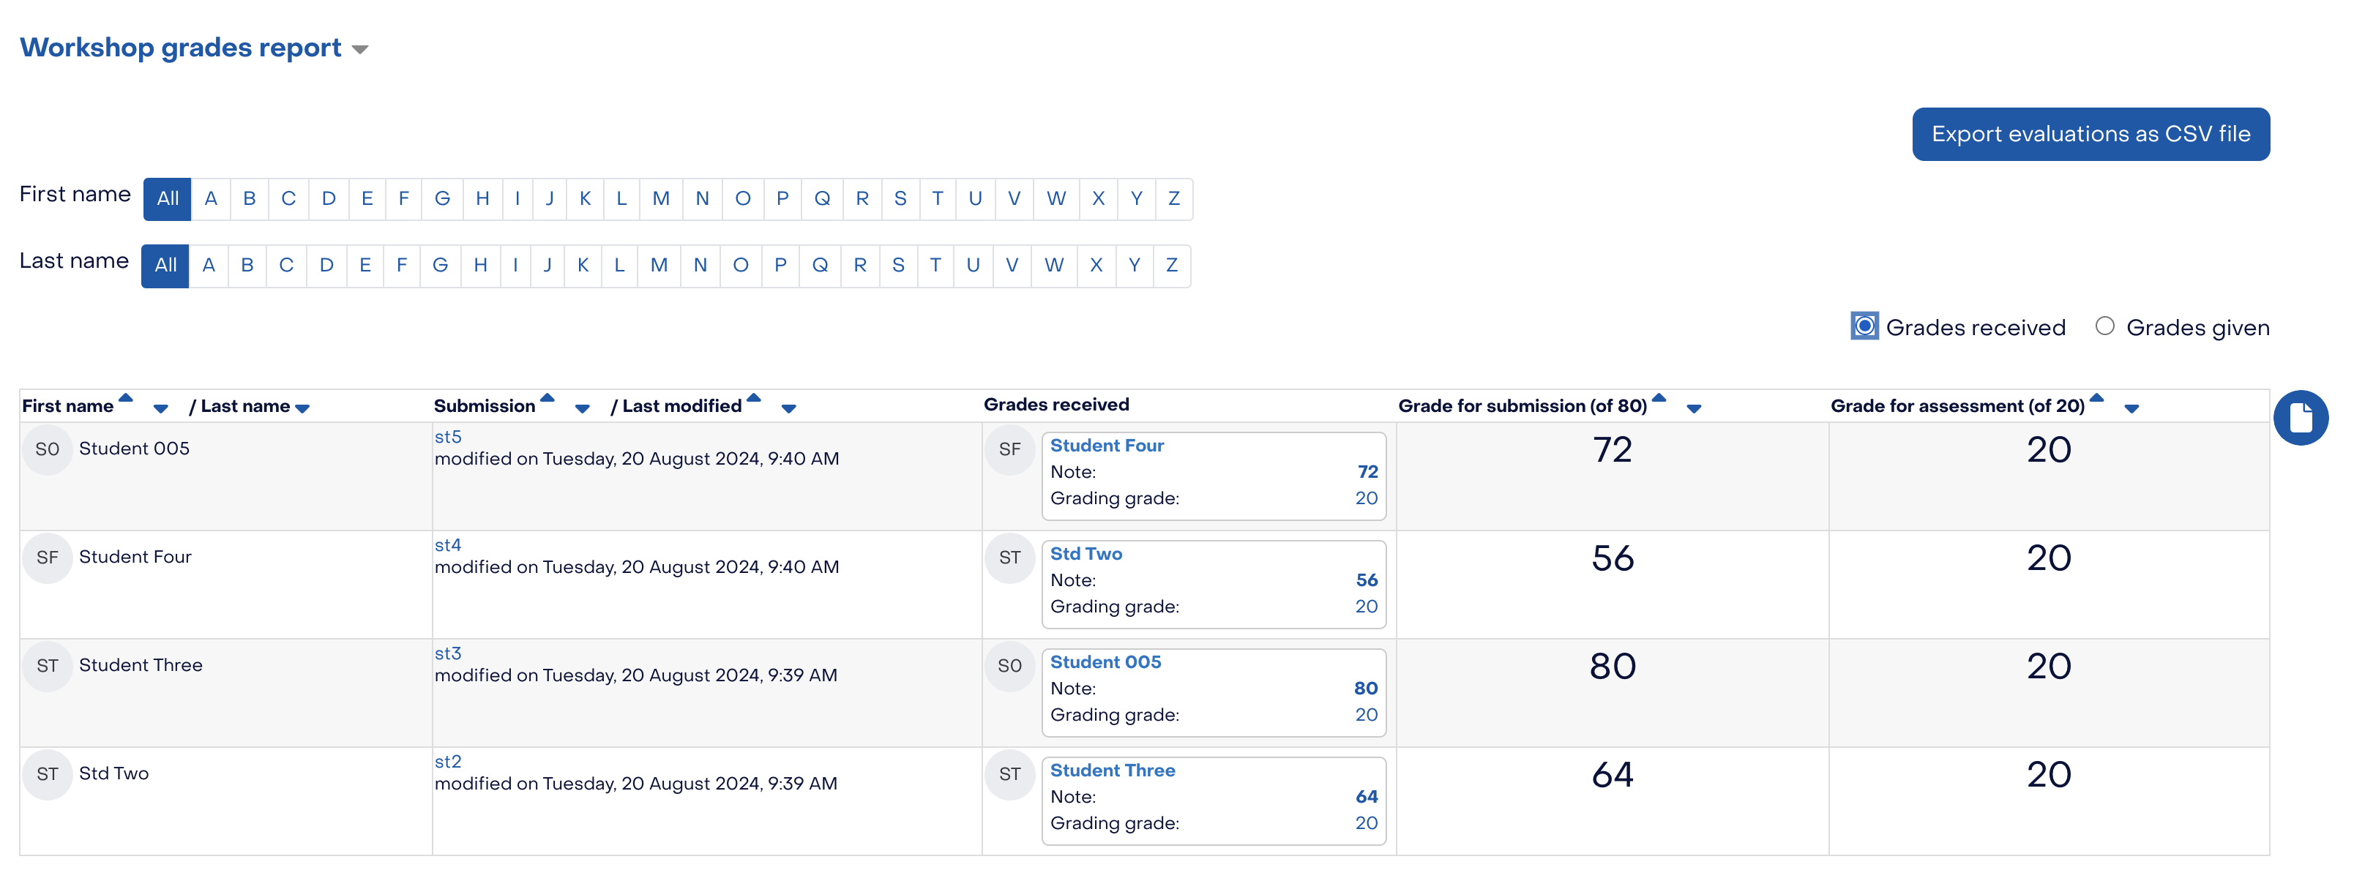Sort Submission ascending arrow
Image resolution: width=2354 pixels, height=881 pixels.
click(548, 397)
